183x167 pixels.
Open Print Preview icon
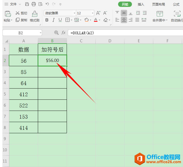point(40,4)
